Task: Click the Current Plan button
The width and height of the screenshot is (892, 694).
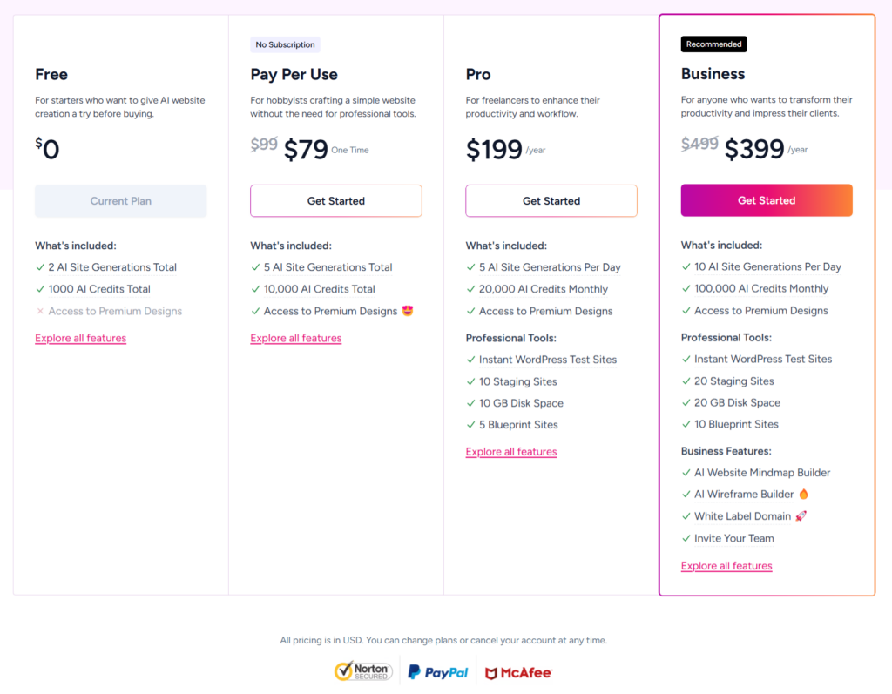Action: coord(120,200)
